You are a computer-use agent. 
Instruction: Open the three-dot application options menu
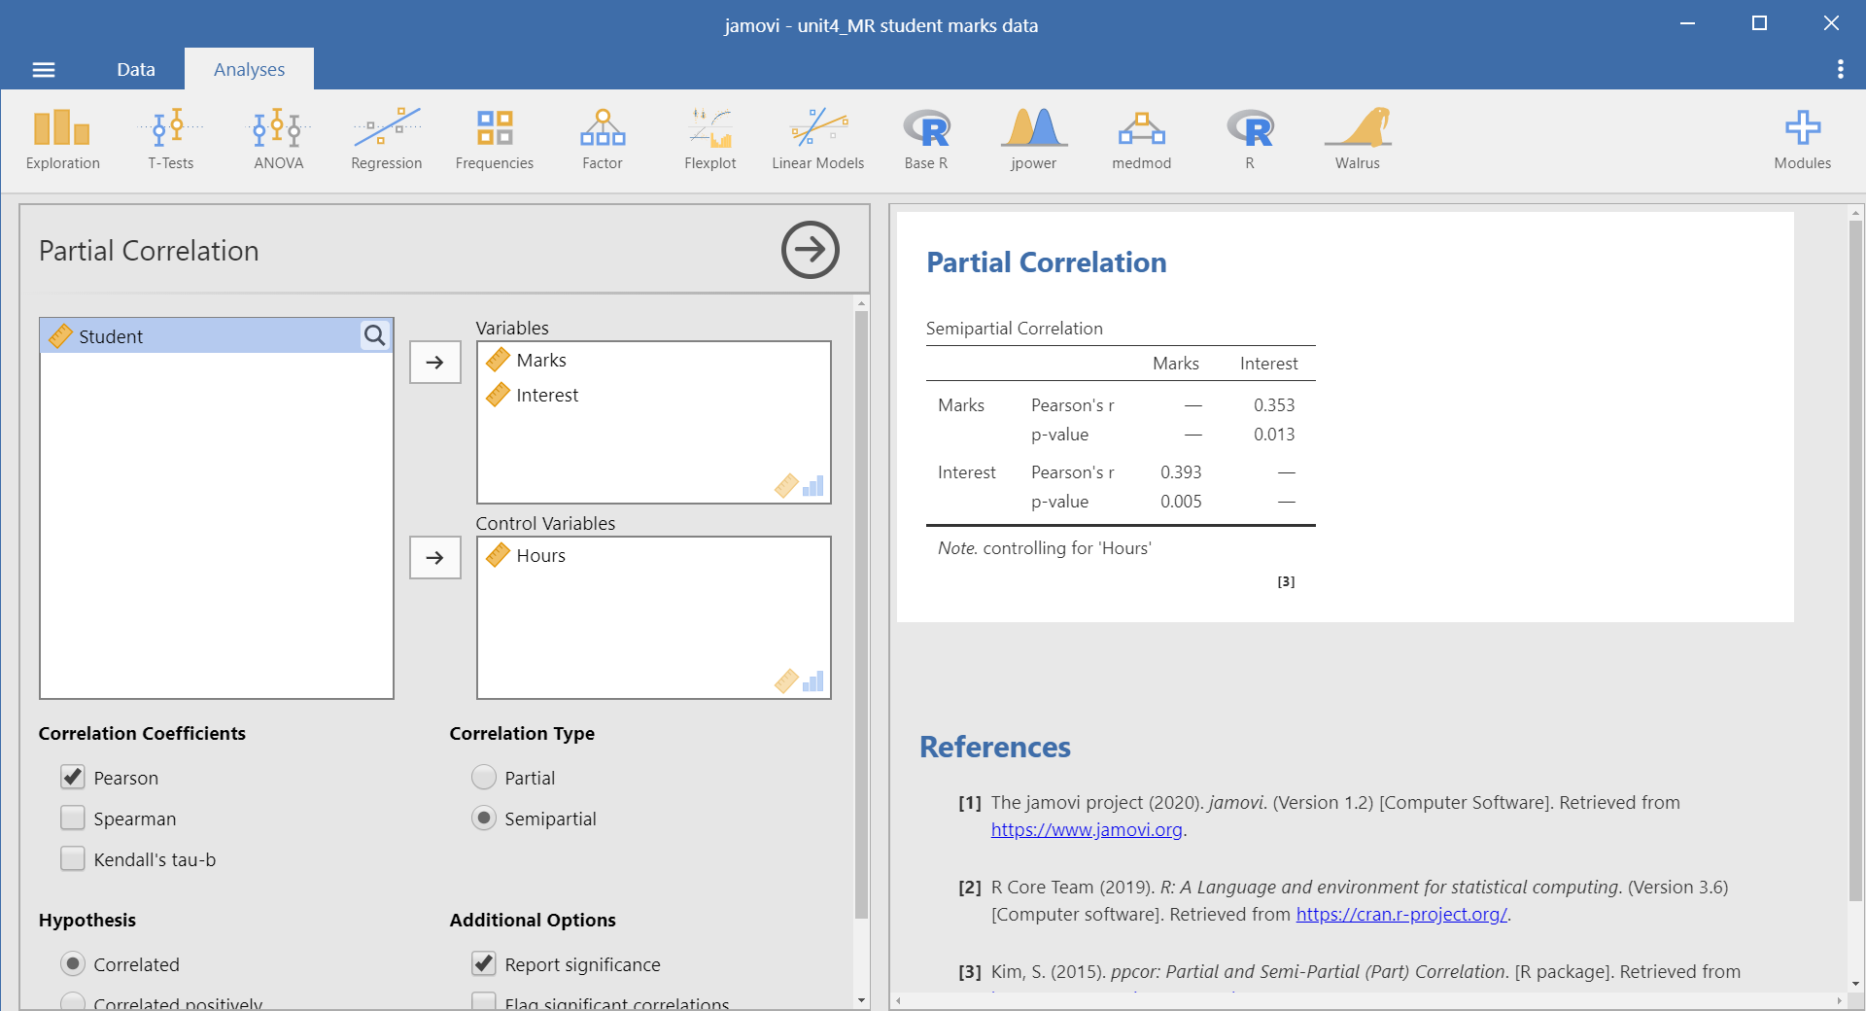(1841, 69)
